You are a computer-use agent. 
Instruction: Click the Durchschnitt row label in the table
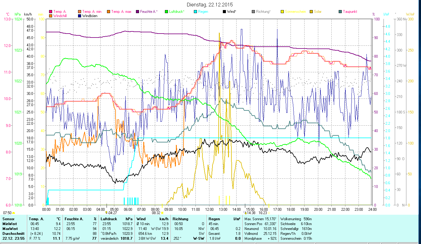click(12, 233)
